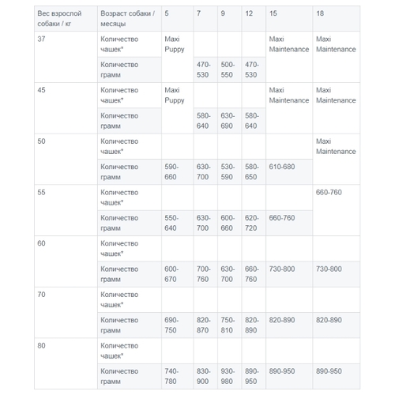Click the 45 kg weight row cell
The image size is (395, 395).
click(x=66, y=108)
